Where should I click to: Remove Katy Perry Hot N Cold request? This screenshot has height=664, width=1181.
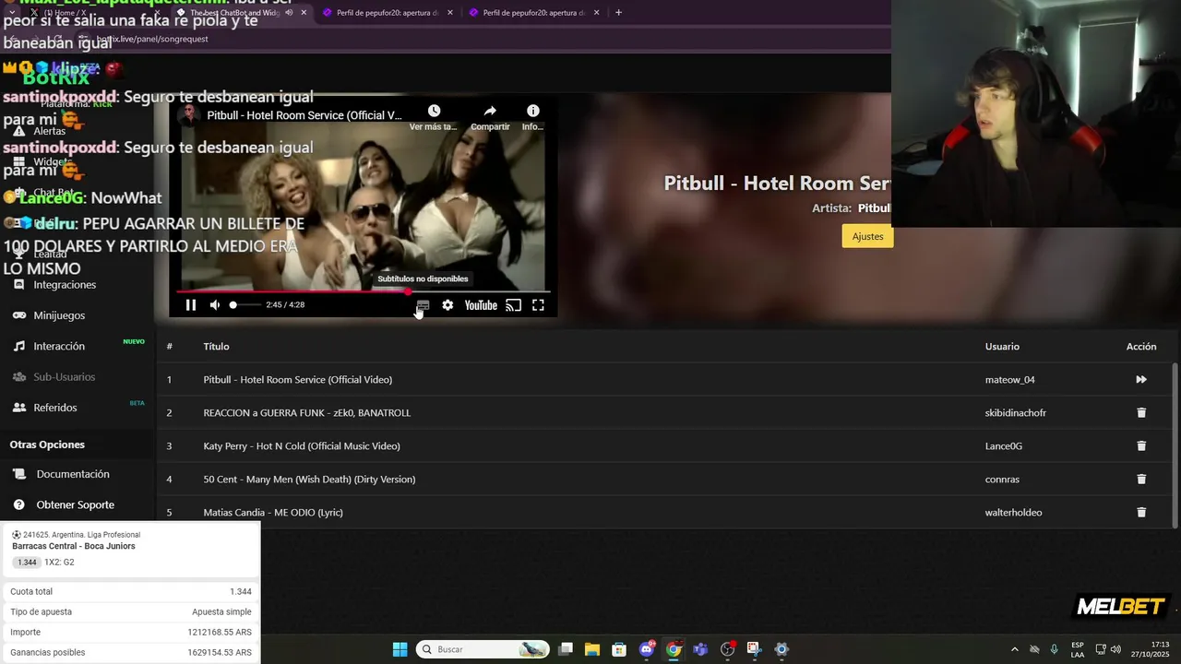1141,445
